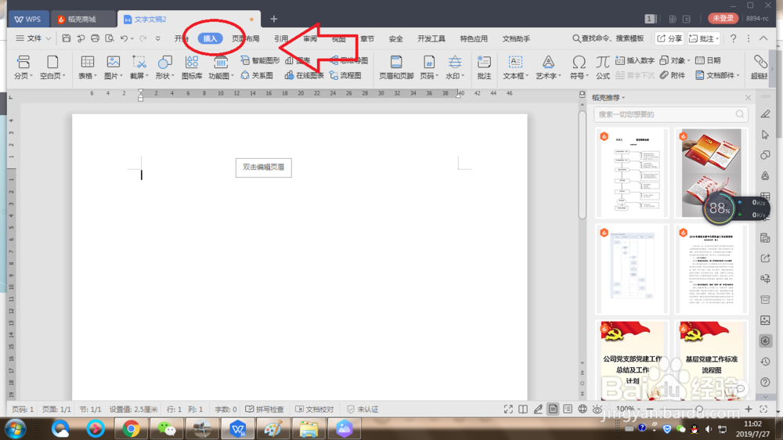Zoom in with the plus button

[x=748, y=409]
